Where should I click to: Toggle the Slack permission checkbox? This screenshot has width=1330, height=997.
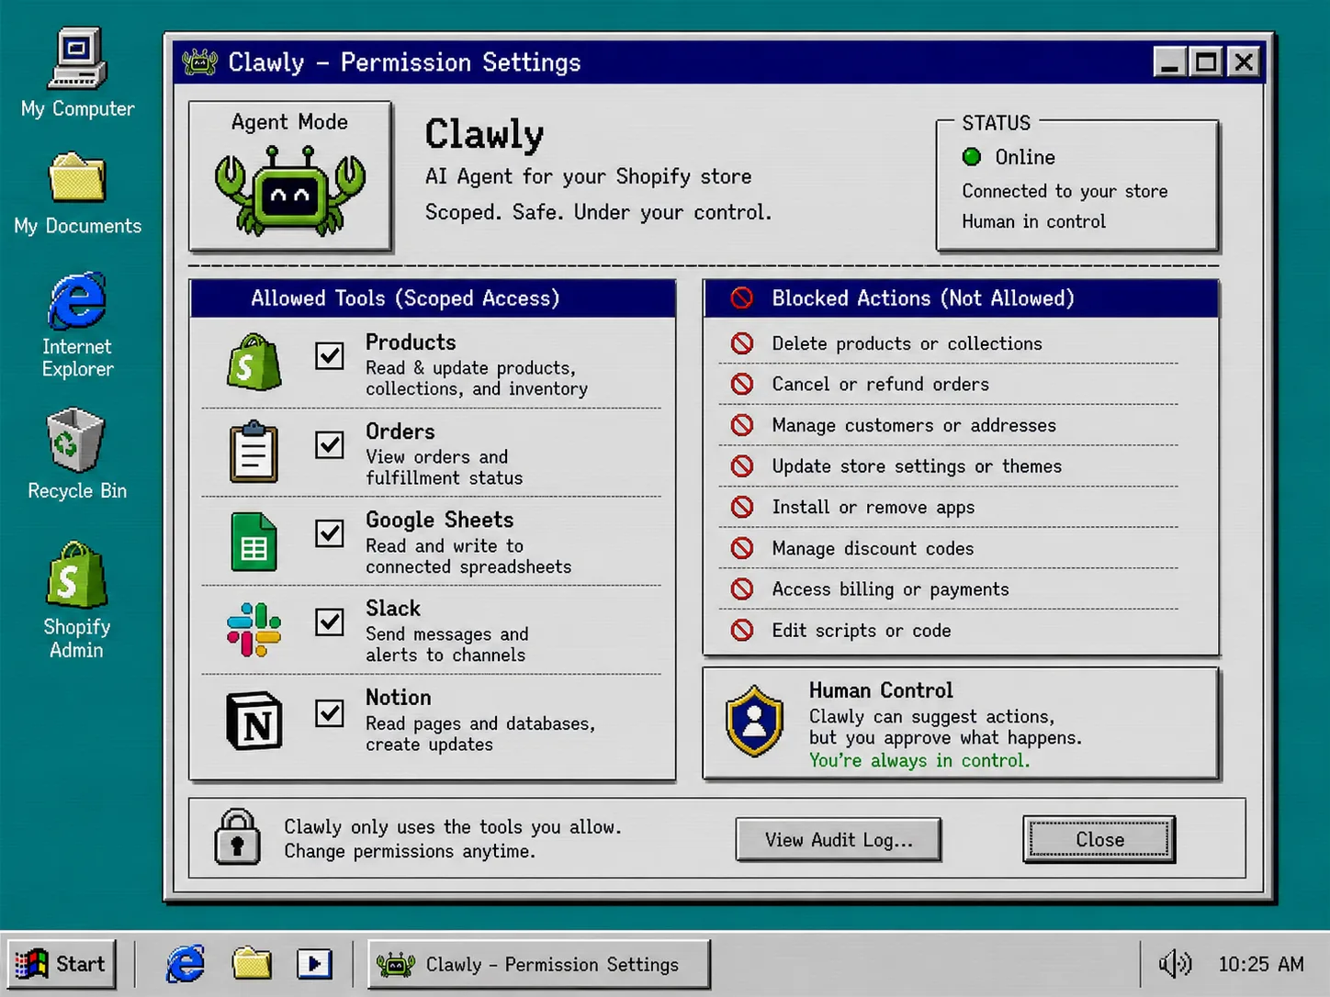(x=330, y=622)
